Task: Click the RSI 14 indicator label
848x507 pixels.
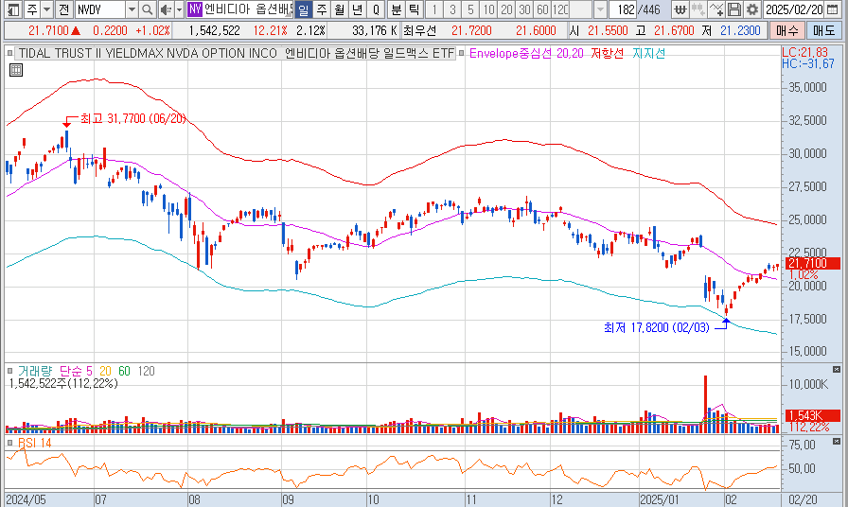Action: 35,443
